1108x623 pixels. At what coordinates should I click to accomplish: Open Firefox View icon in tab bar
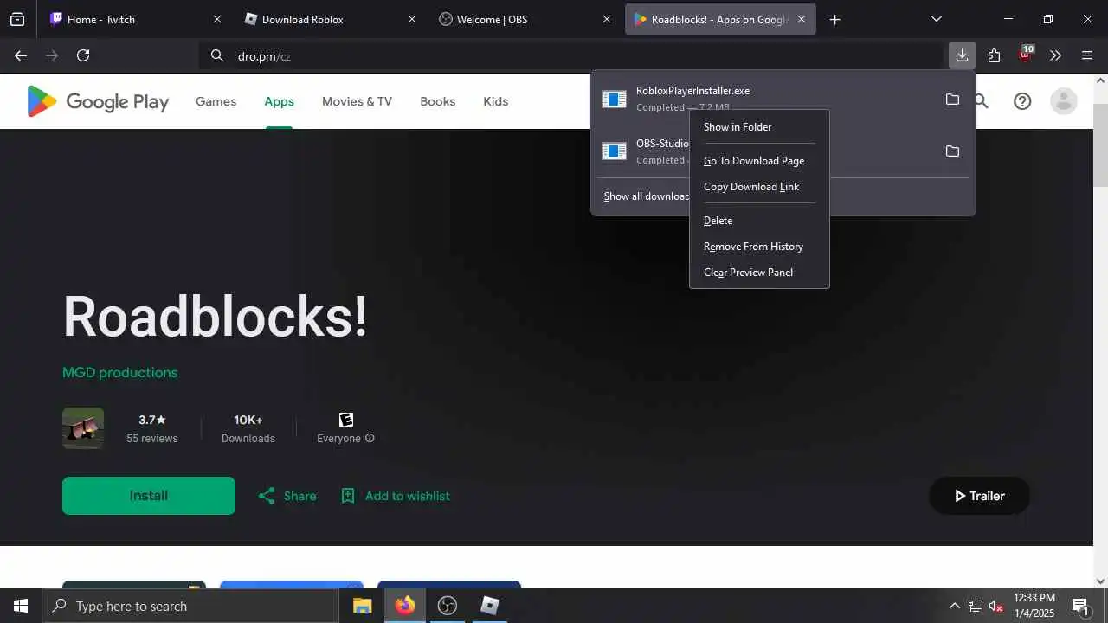17,19
